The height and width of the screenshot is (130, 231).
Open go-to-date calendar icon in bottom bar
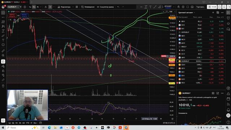40,123
